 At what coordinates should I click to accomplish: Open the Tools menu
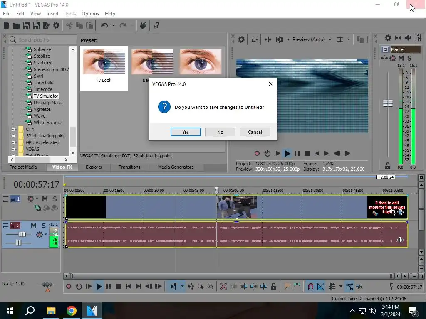(70, 14)
